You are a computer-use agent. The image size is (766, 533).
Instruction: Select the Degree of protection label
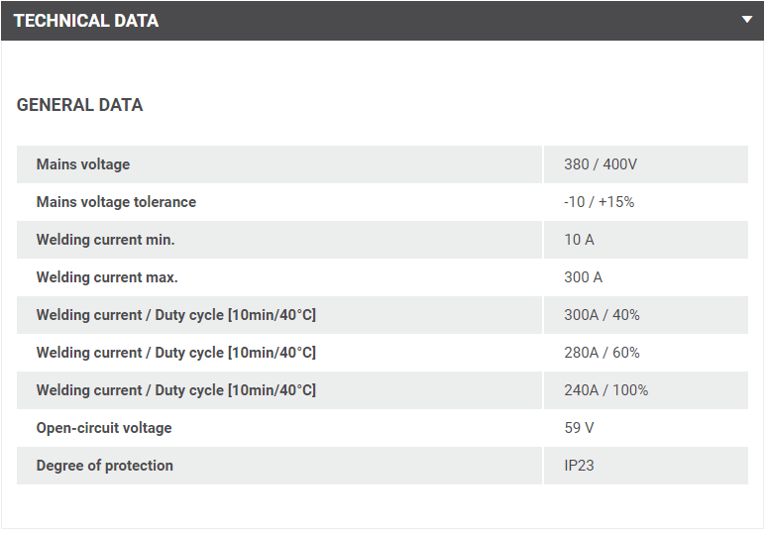(x=104, y=466)
